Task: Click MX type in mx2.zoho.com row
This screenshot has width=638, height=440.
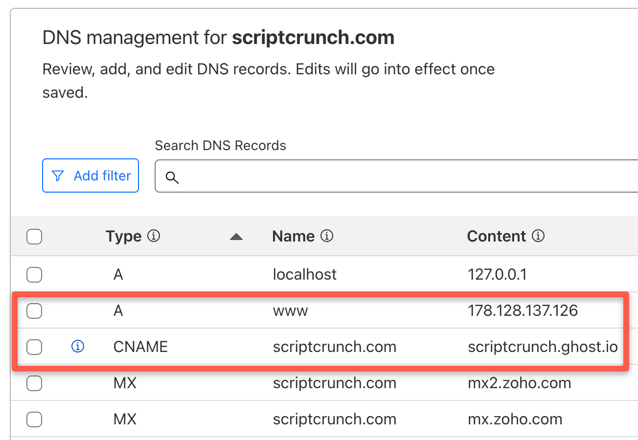Action: 125,383
